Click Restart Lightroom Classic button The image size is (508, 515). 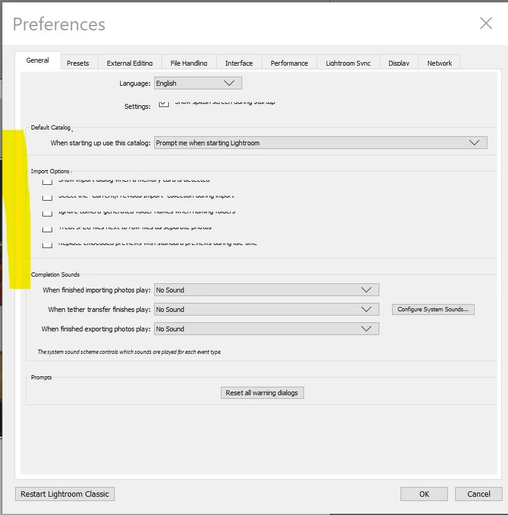point(64,494)
